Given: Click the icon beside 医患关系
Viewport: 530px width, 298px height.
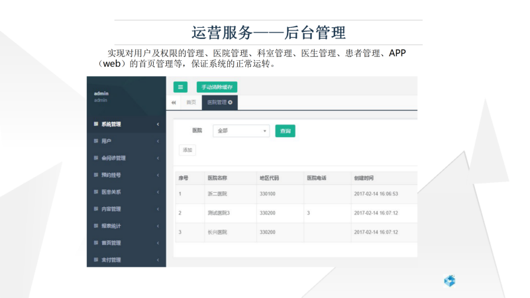Looking at the screenshot, I should [96, 192].
